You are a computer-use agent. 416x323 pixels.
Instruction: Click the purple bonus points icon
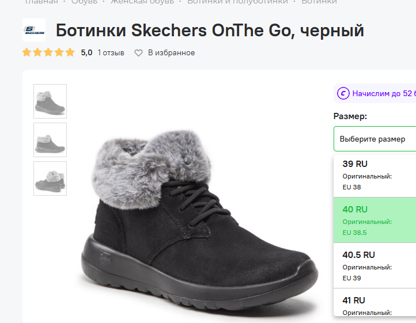click(x=343, y=93)
